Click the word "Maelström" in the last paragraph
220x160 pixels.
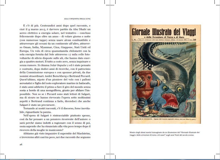82,133
